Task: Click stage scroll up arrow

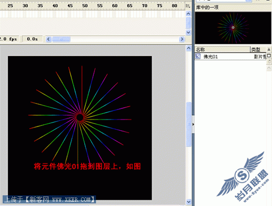Action: pyautogui.click(x=189, y=48)
